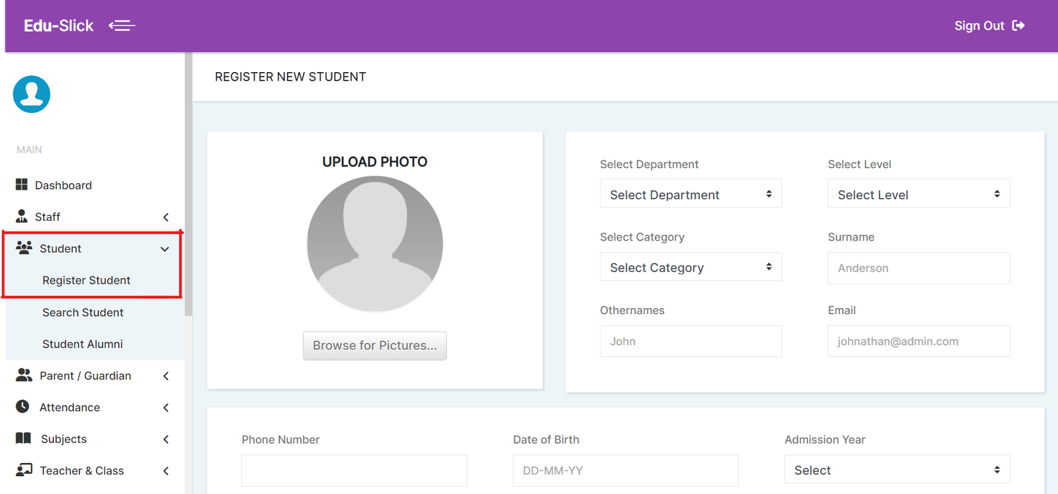Viewport: 1058px width, 494px height.
Task: Open the Select Level dropdown
Action: pyautogui.click(x=918, y=194)
